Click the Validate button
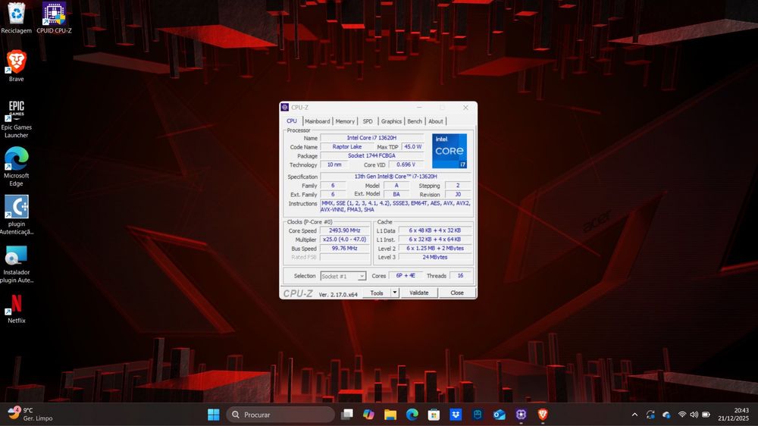The height and width of the screenshot is (426, 758). tap(418, 293)
